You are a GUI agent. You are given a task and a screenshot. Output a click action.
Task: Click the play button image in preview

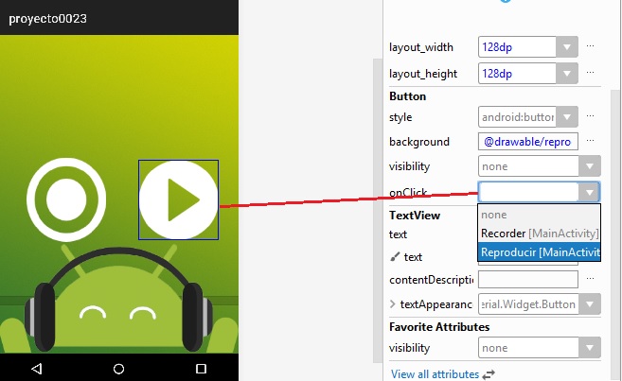[179, 199]
